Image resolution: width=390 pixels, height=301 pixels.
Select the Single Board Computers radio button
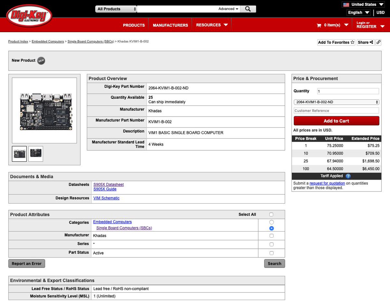click(271, 228)
